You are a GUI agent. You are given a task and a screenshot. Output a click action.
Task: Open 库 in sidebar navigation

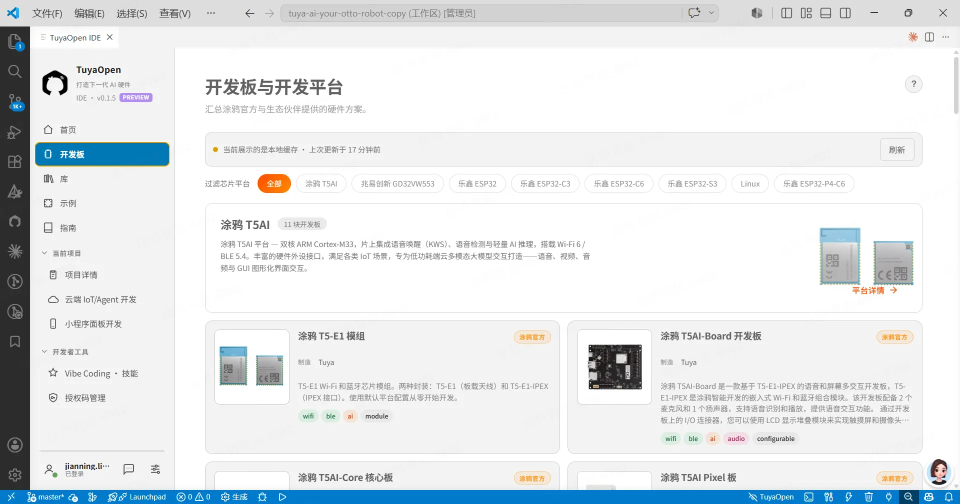[x=102, y=179]
